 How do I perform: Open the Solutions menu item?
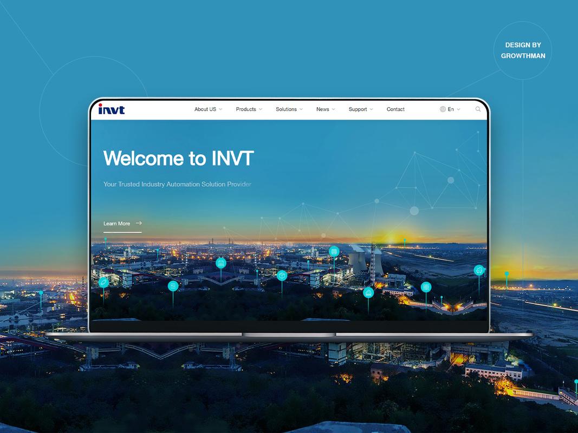tap(286, 109)
